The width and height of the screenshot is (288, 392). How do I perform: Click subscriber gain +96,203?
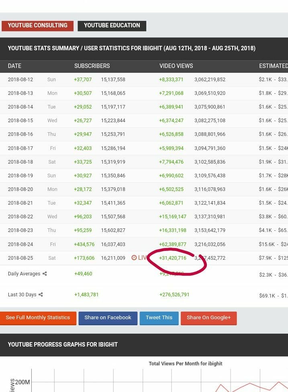point(83,216)
